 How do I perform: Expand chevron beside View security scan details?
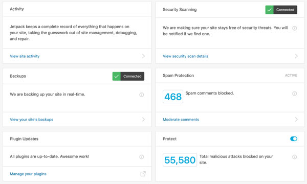tap(296, 56)
